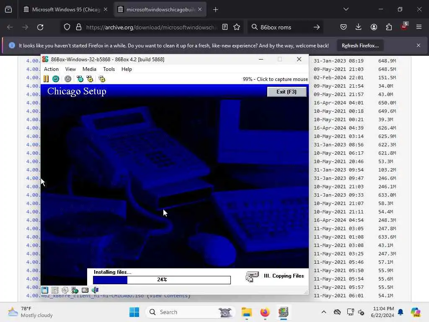This screenshot has height=322, width=429.
Task: Open the weather widget showing 78°F
Action: pyautogui.click(x=30, y=312)
